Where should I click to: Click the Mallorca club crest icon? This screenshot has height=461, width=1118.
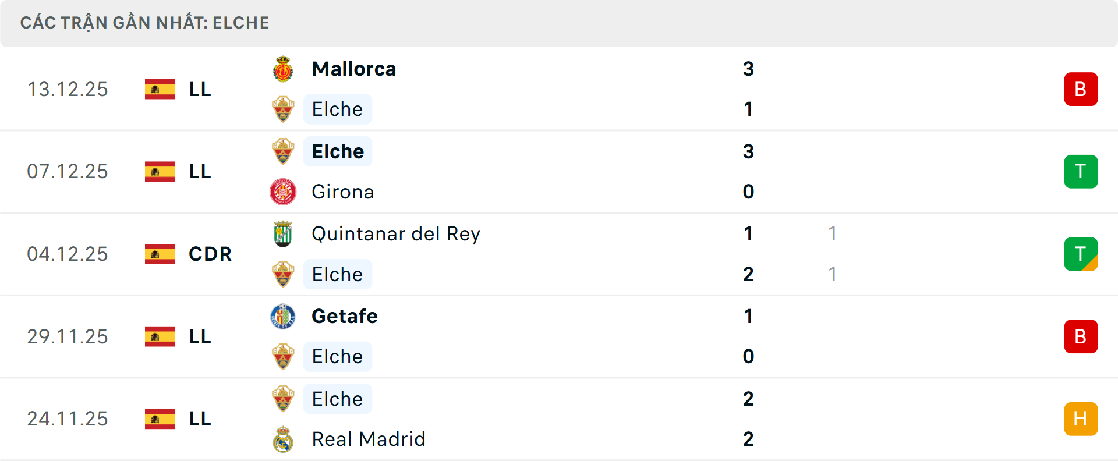pos(283,69)
